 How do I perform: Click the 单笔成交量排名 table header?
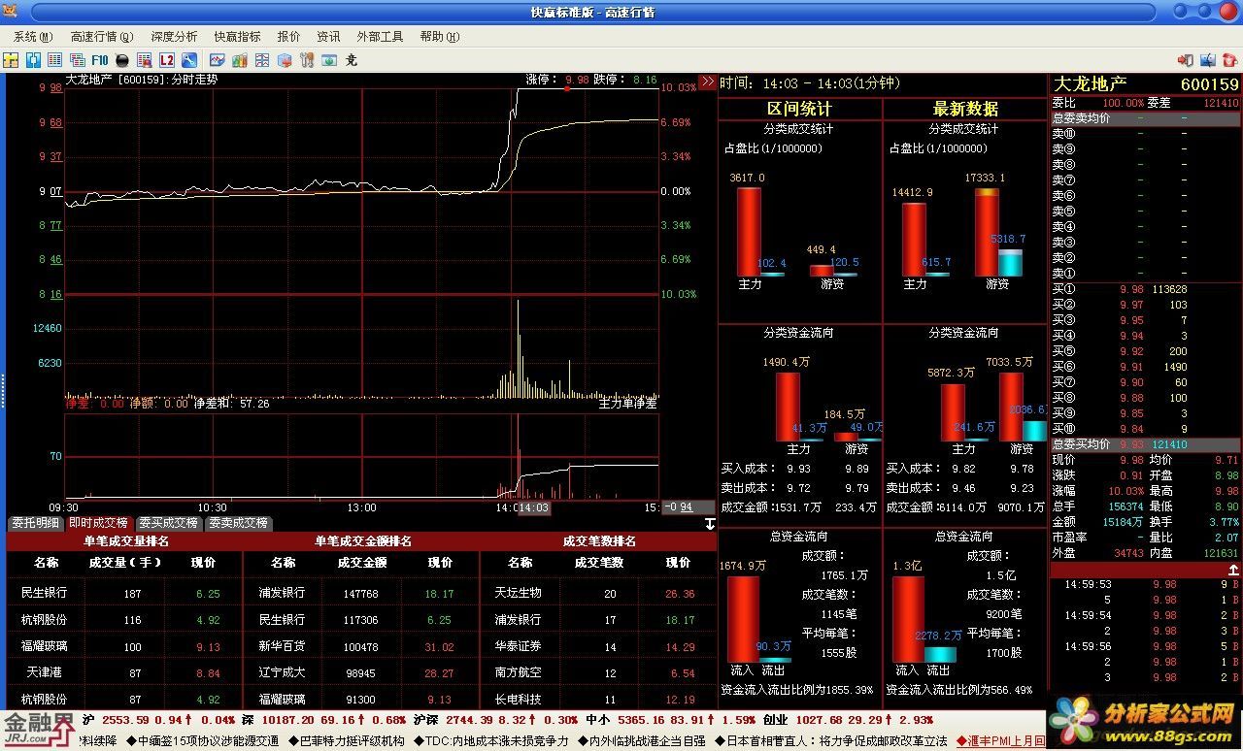125,541
